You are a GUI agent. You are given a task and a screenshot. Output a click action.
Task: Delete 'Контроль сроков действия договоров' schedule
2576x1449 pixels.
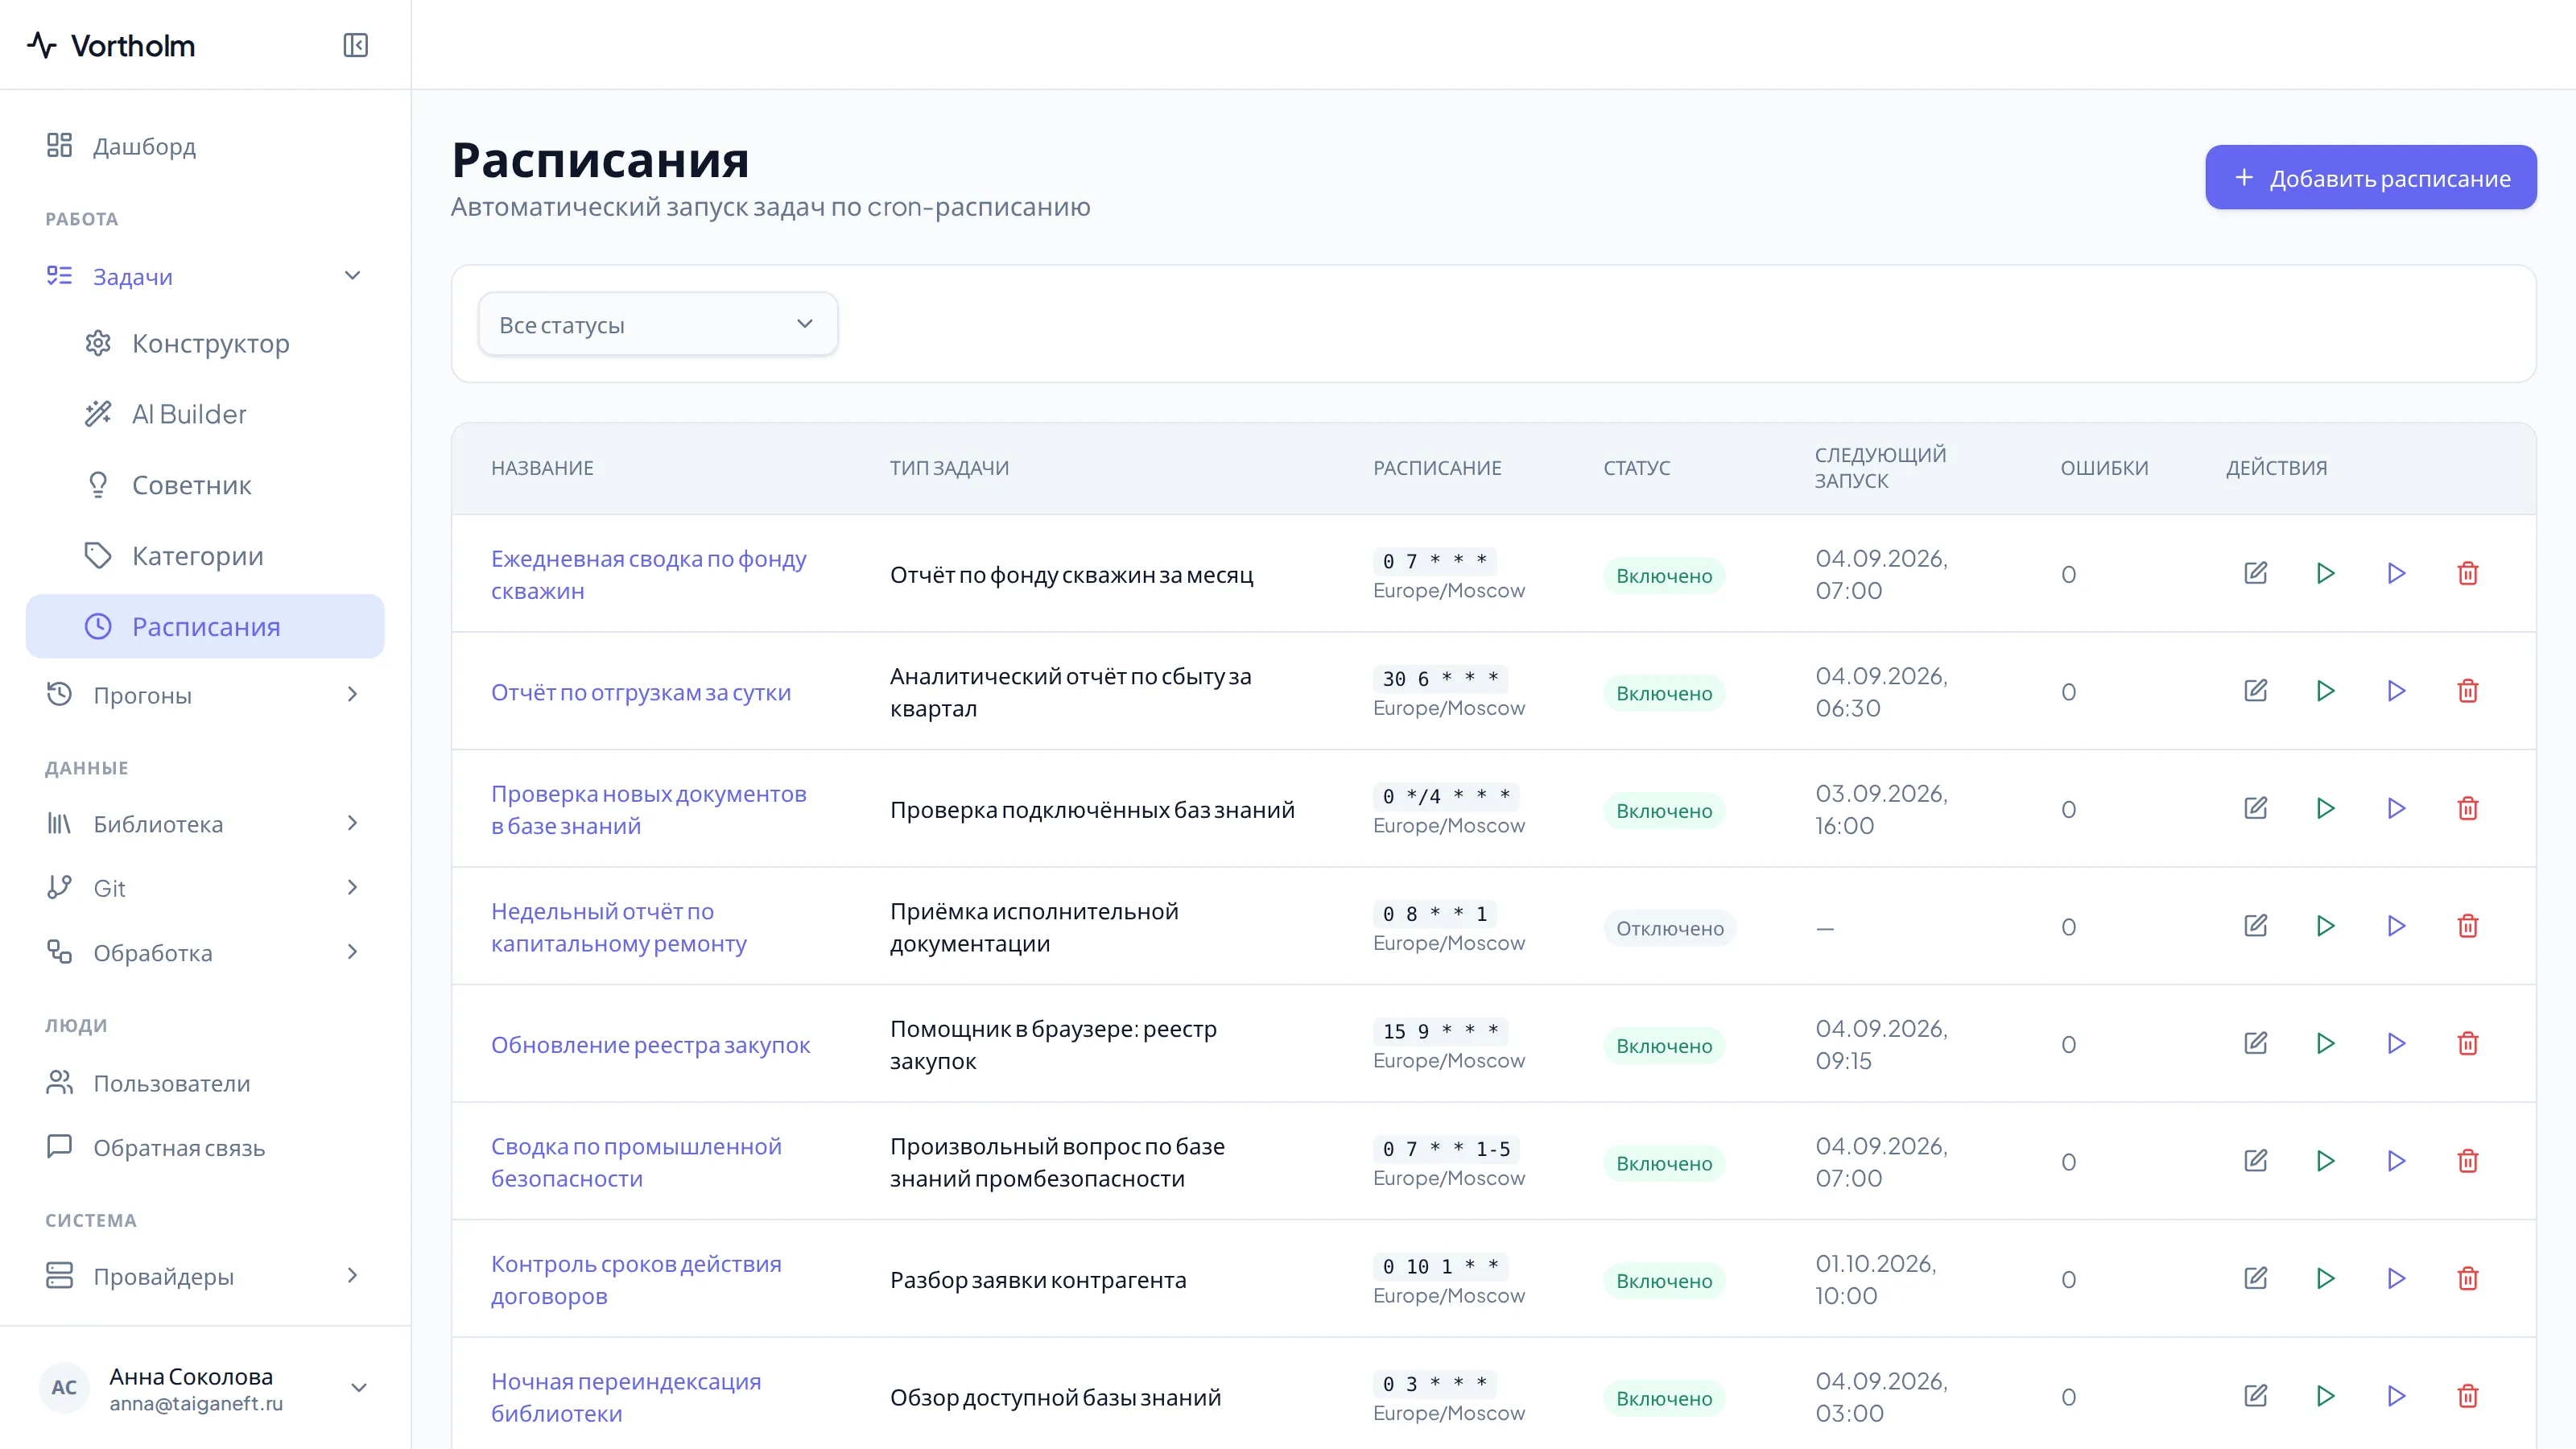point(2468,1278)
